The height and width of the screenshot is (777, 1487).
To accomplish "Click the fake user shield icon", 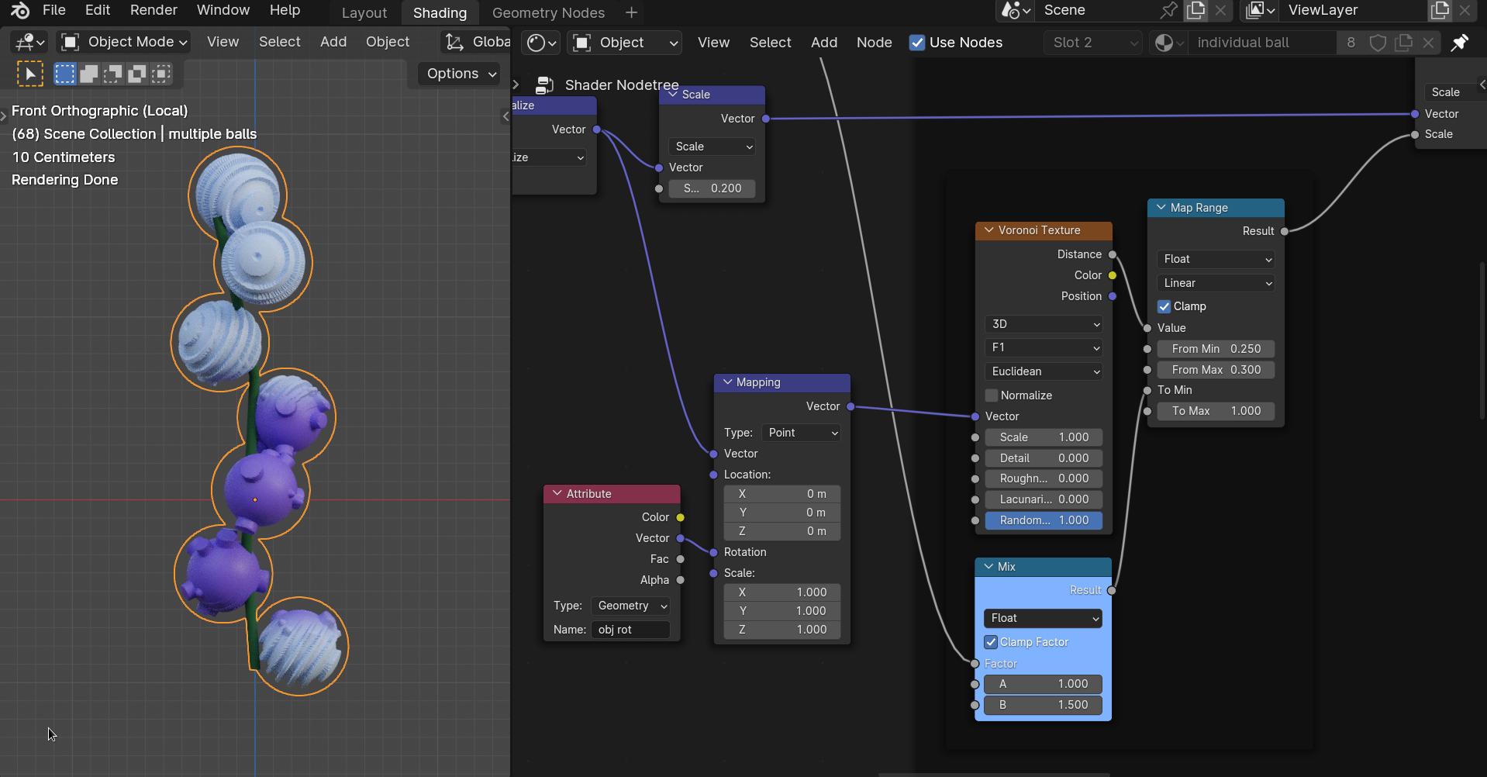I will point(1378,43).
